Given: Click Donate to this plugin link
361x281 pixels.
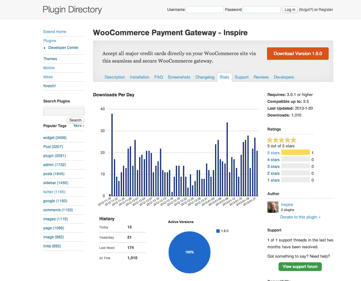Looking at the screenshot, I should coord(300,217).
